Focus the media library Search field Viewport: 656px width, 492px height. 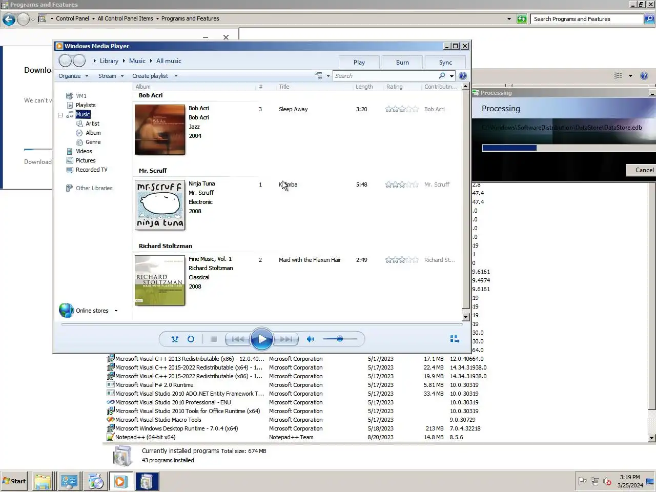(385, 76)
